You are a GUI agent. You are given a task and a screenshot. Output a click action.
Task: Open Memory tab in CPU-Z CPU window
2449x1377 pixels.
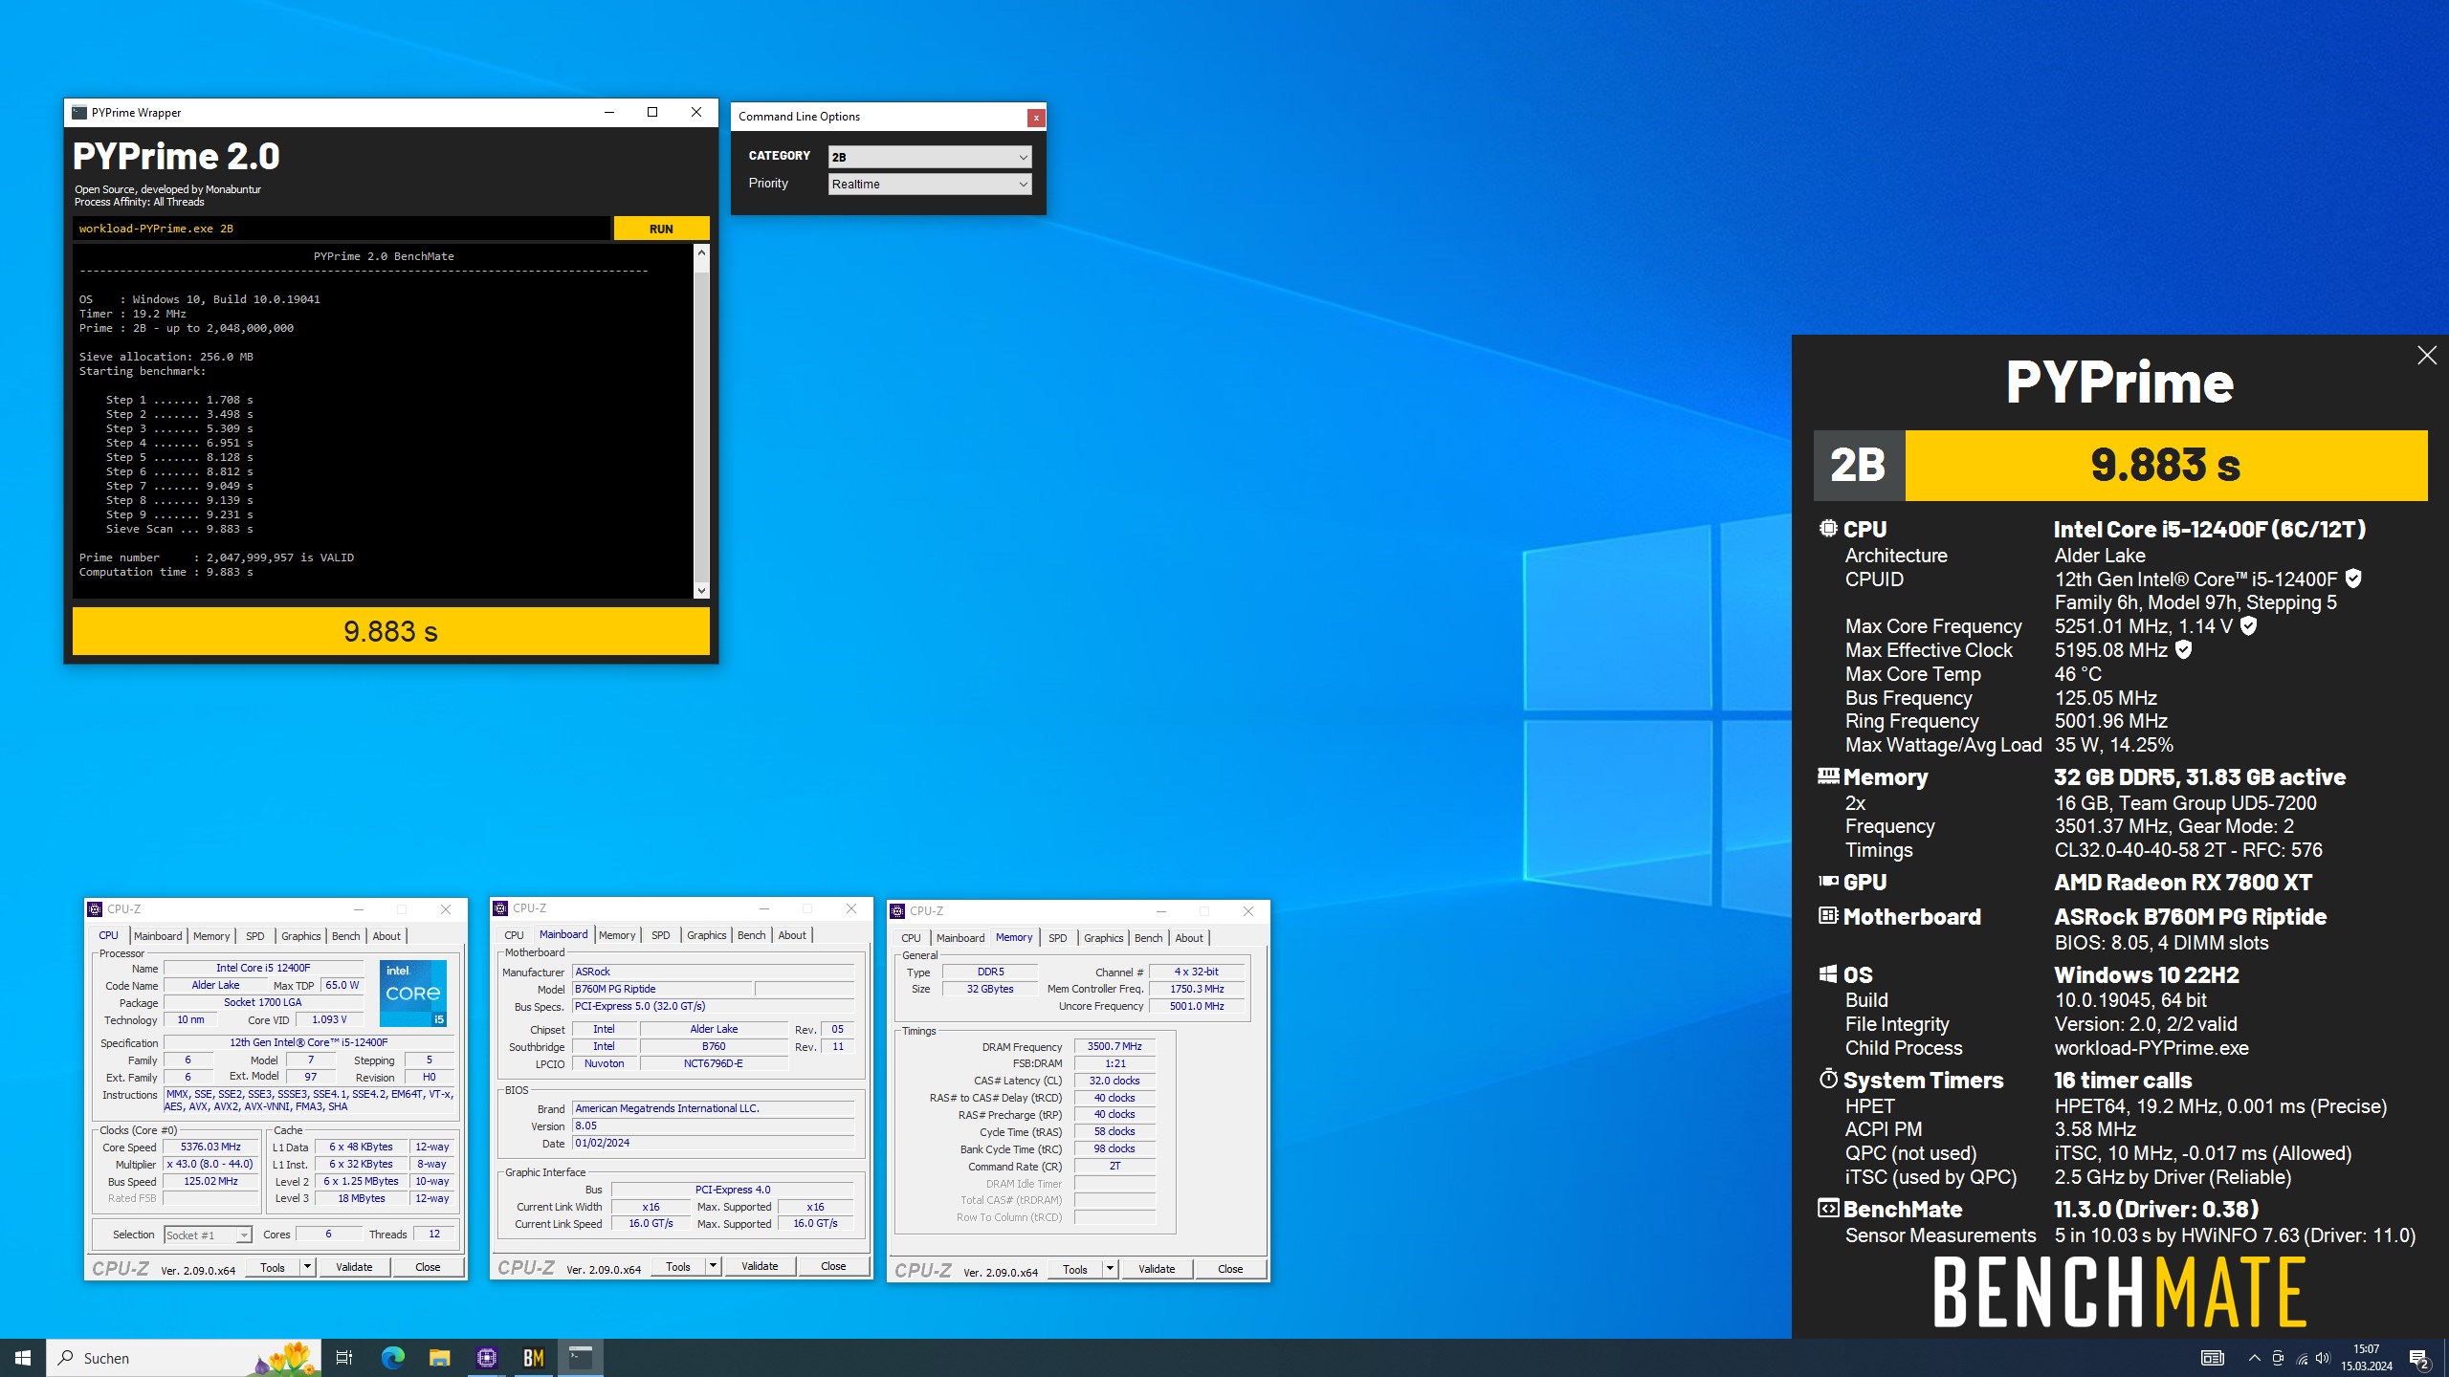click(211, 936)
